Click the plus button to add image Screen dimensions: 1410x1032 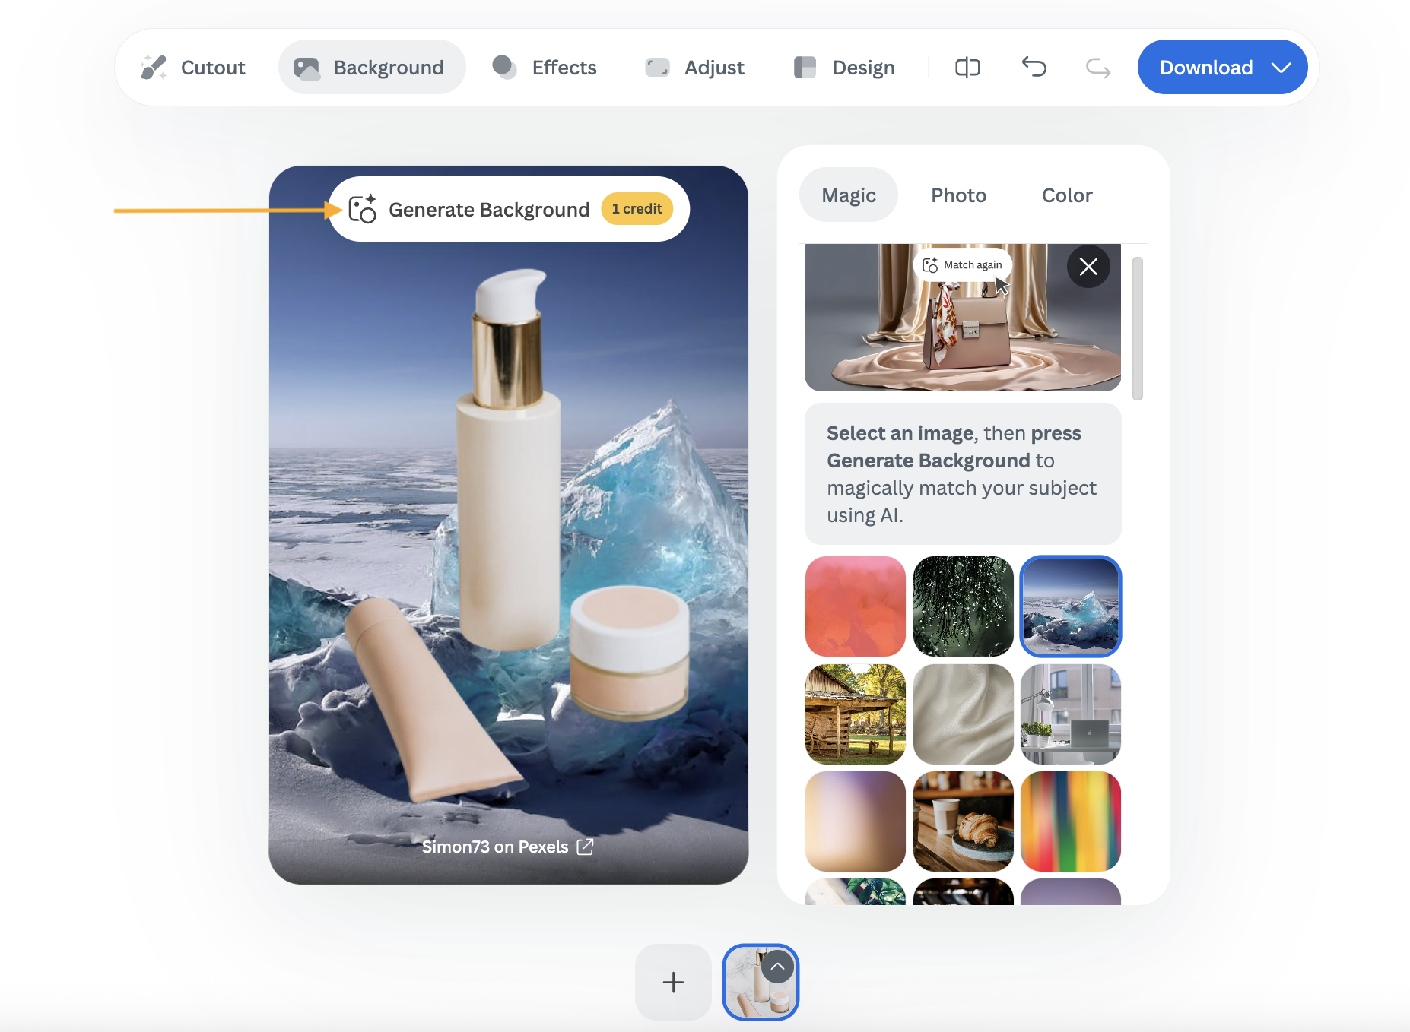pyautogui.click(x=673, y=982)
